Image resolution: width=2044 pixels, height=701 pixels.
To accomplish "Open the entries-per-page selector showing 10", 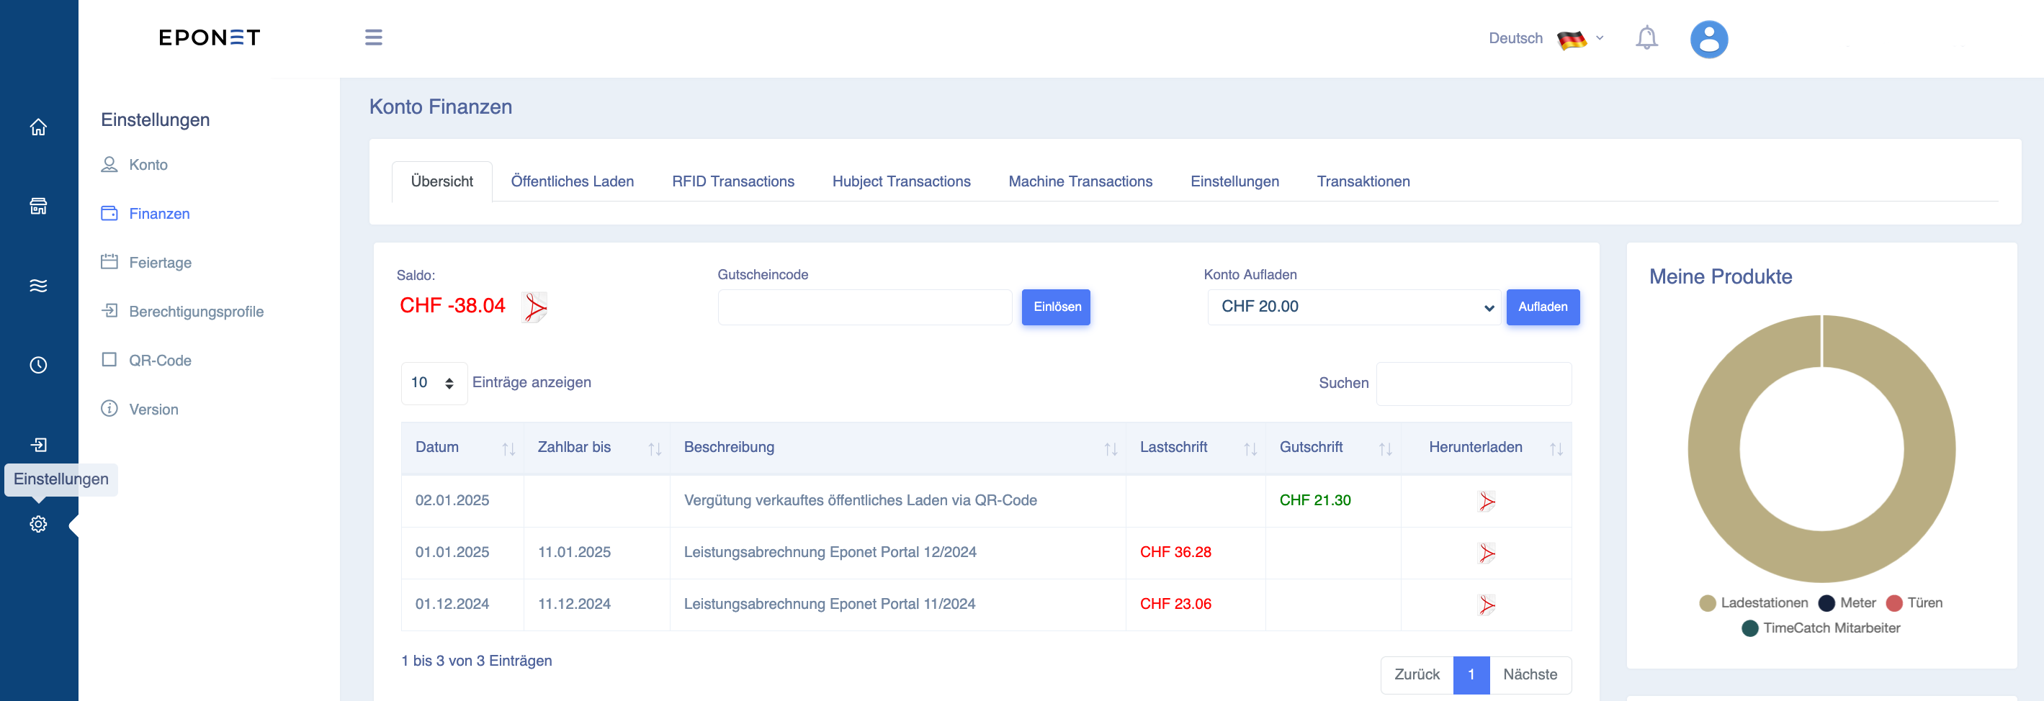I will click(x=434, y=383).
